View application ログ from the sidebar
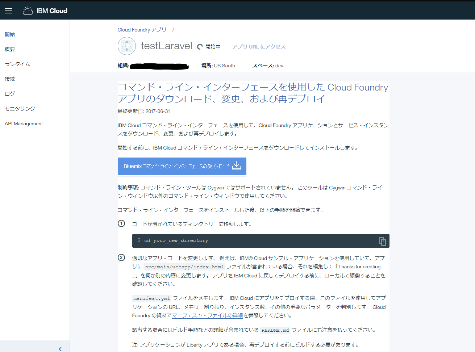 click(9, 93)
